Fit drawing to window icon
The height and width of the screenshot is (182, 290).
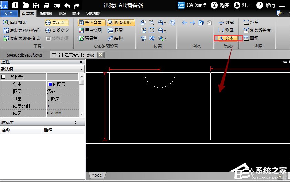point(152,30)
